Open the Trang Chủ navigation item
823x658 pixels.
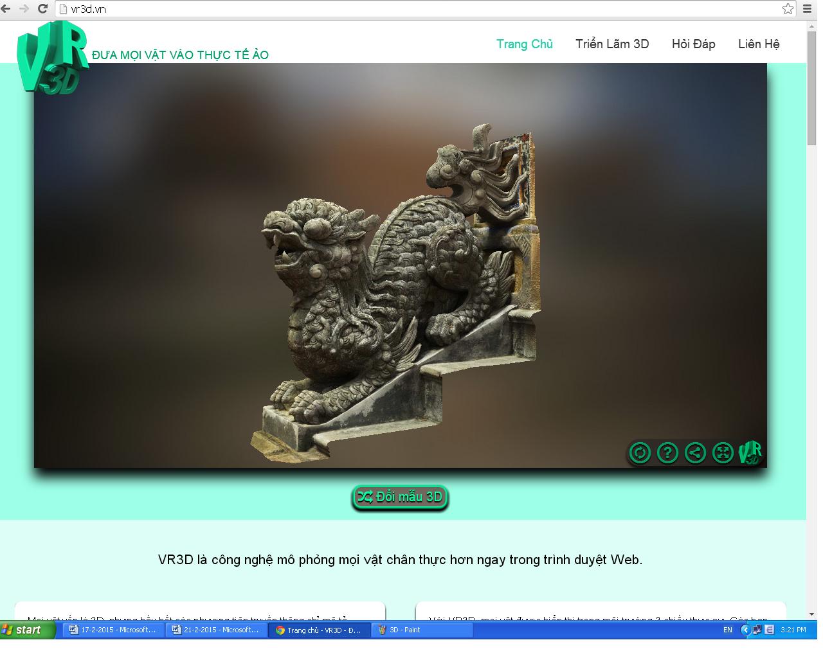(524, 44)
